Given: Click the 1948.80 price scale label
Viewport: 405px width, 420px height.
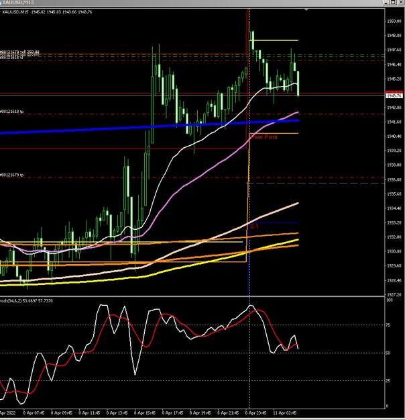Looking at the screenshot, I should point(394,36).
